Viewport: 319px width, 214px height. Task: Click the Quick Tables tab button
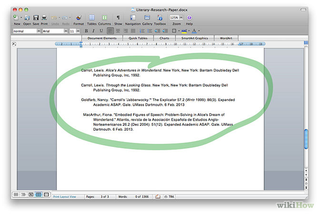tap(137, 38)
